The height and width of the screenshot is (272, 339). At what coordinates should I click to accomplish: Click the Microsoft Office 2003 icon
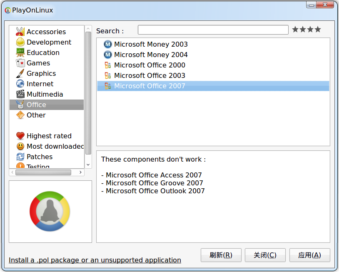pyautogui.click(x=108, y=75)
